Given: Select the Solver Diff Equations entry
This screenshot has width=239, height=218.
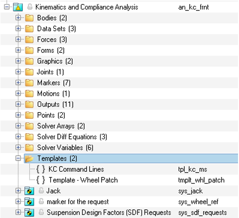Looking at the screenshot, I should coord(72,137).
